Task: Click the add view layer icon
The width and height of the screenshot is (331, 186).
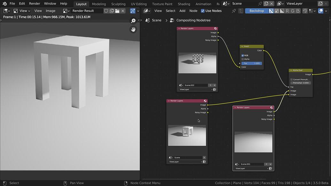Action: click(x=320, y=4)
